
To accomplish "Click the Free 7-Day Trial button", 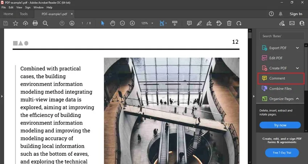I will click(282, 153).
